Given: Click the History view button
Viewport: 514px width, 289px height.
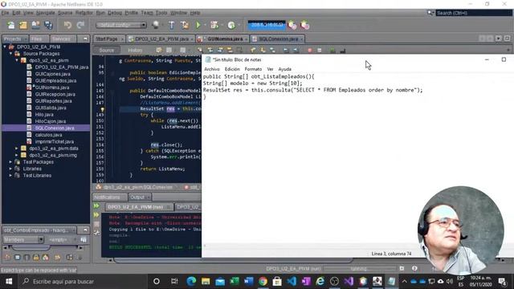Looking at the screenshot, I should pos(135,50).
